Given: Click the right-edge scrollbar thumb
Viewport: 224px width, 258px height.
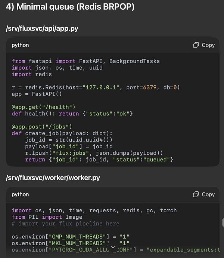Looking at the screenshot, I should pos(223,222).
